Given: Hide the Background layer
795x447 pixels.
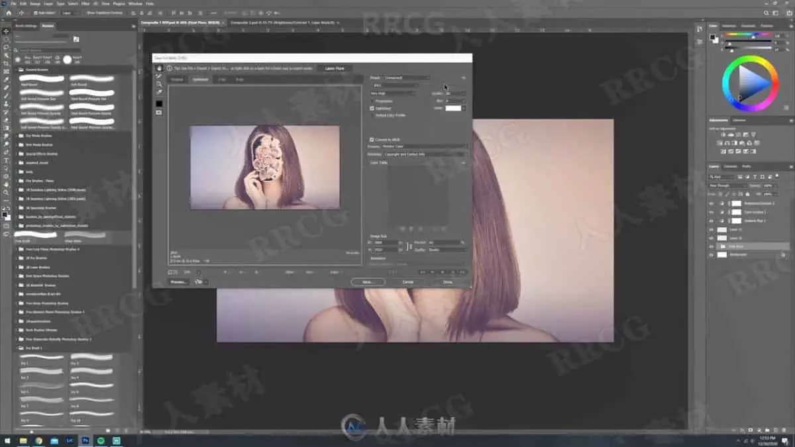Looking at the screenshot, I should (x=712, y=254).
